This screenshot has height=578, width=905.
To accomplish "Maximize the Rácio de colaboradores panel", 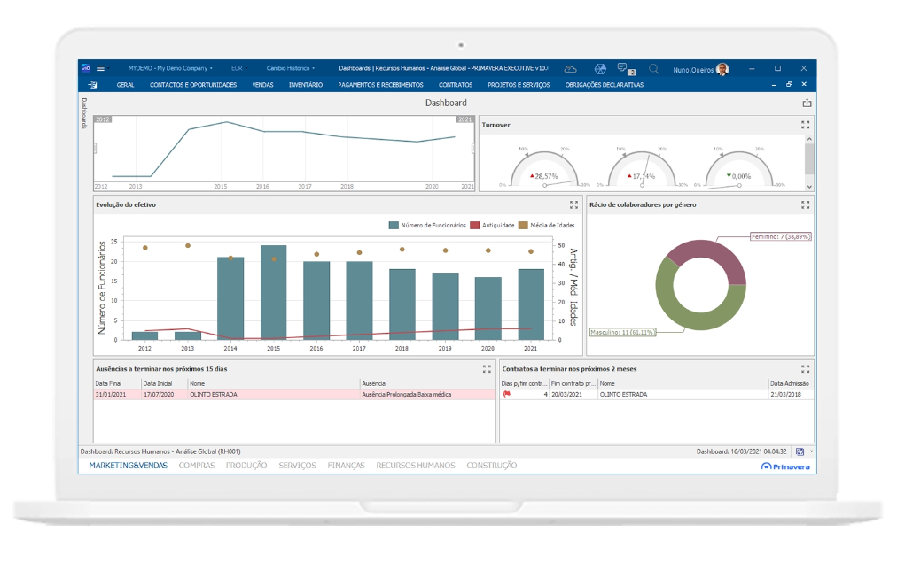I will 806,204.
